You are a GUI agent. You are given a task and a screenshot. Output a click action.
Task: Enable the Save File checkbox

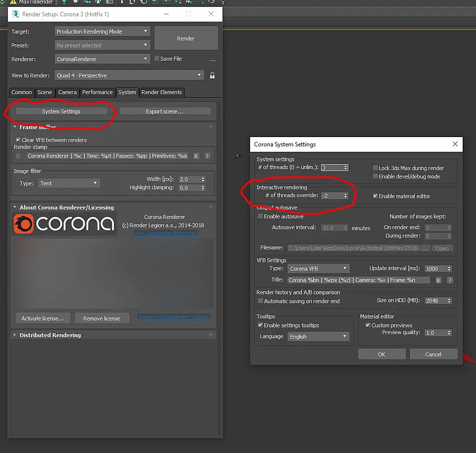(x=157, y=58)
